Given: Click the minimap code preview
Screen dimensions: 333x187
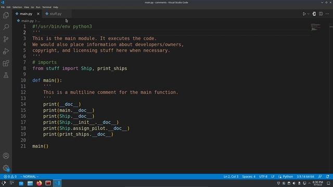Looking at the screenshot, I should coord(316,27).
